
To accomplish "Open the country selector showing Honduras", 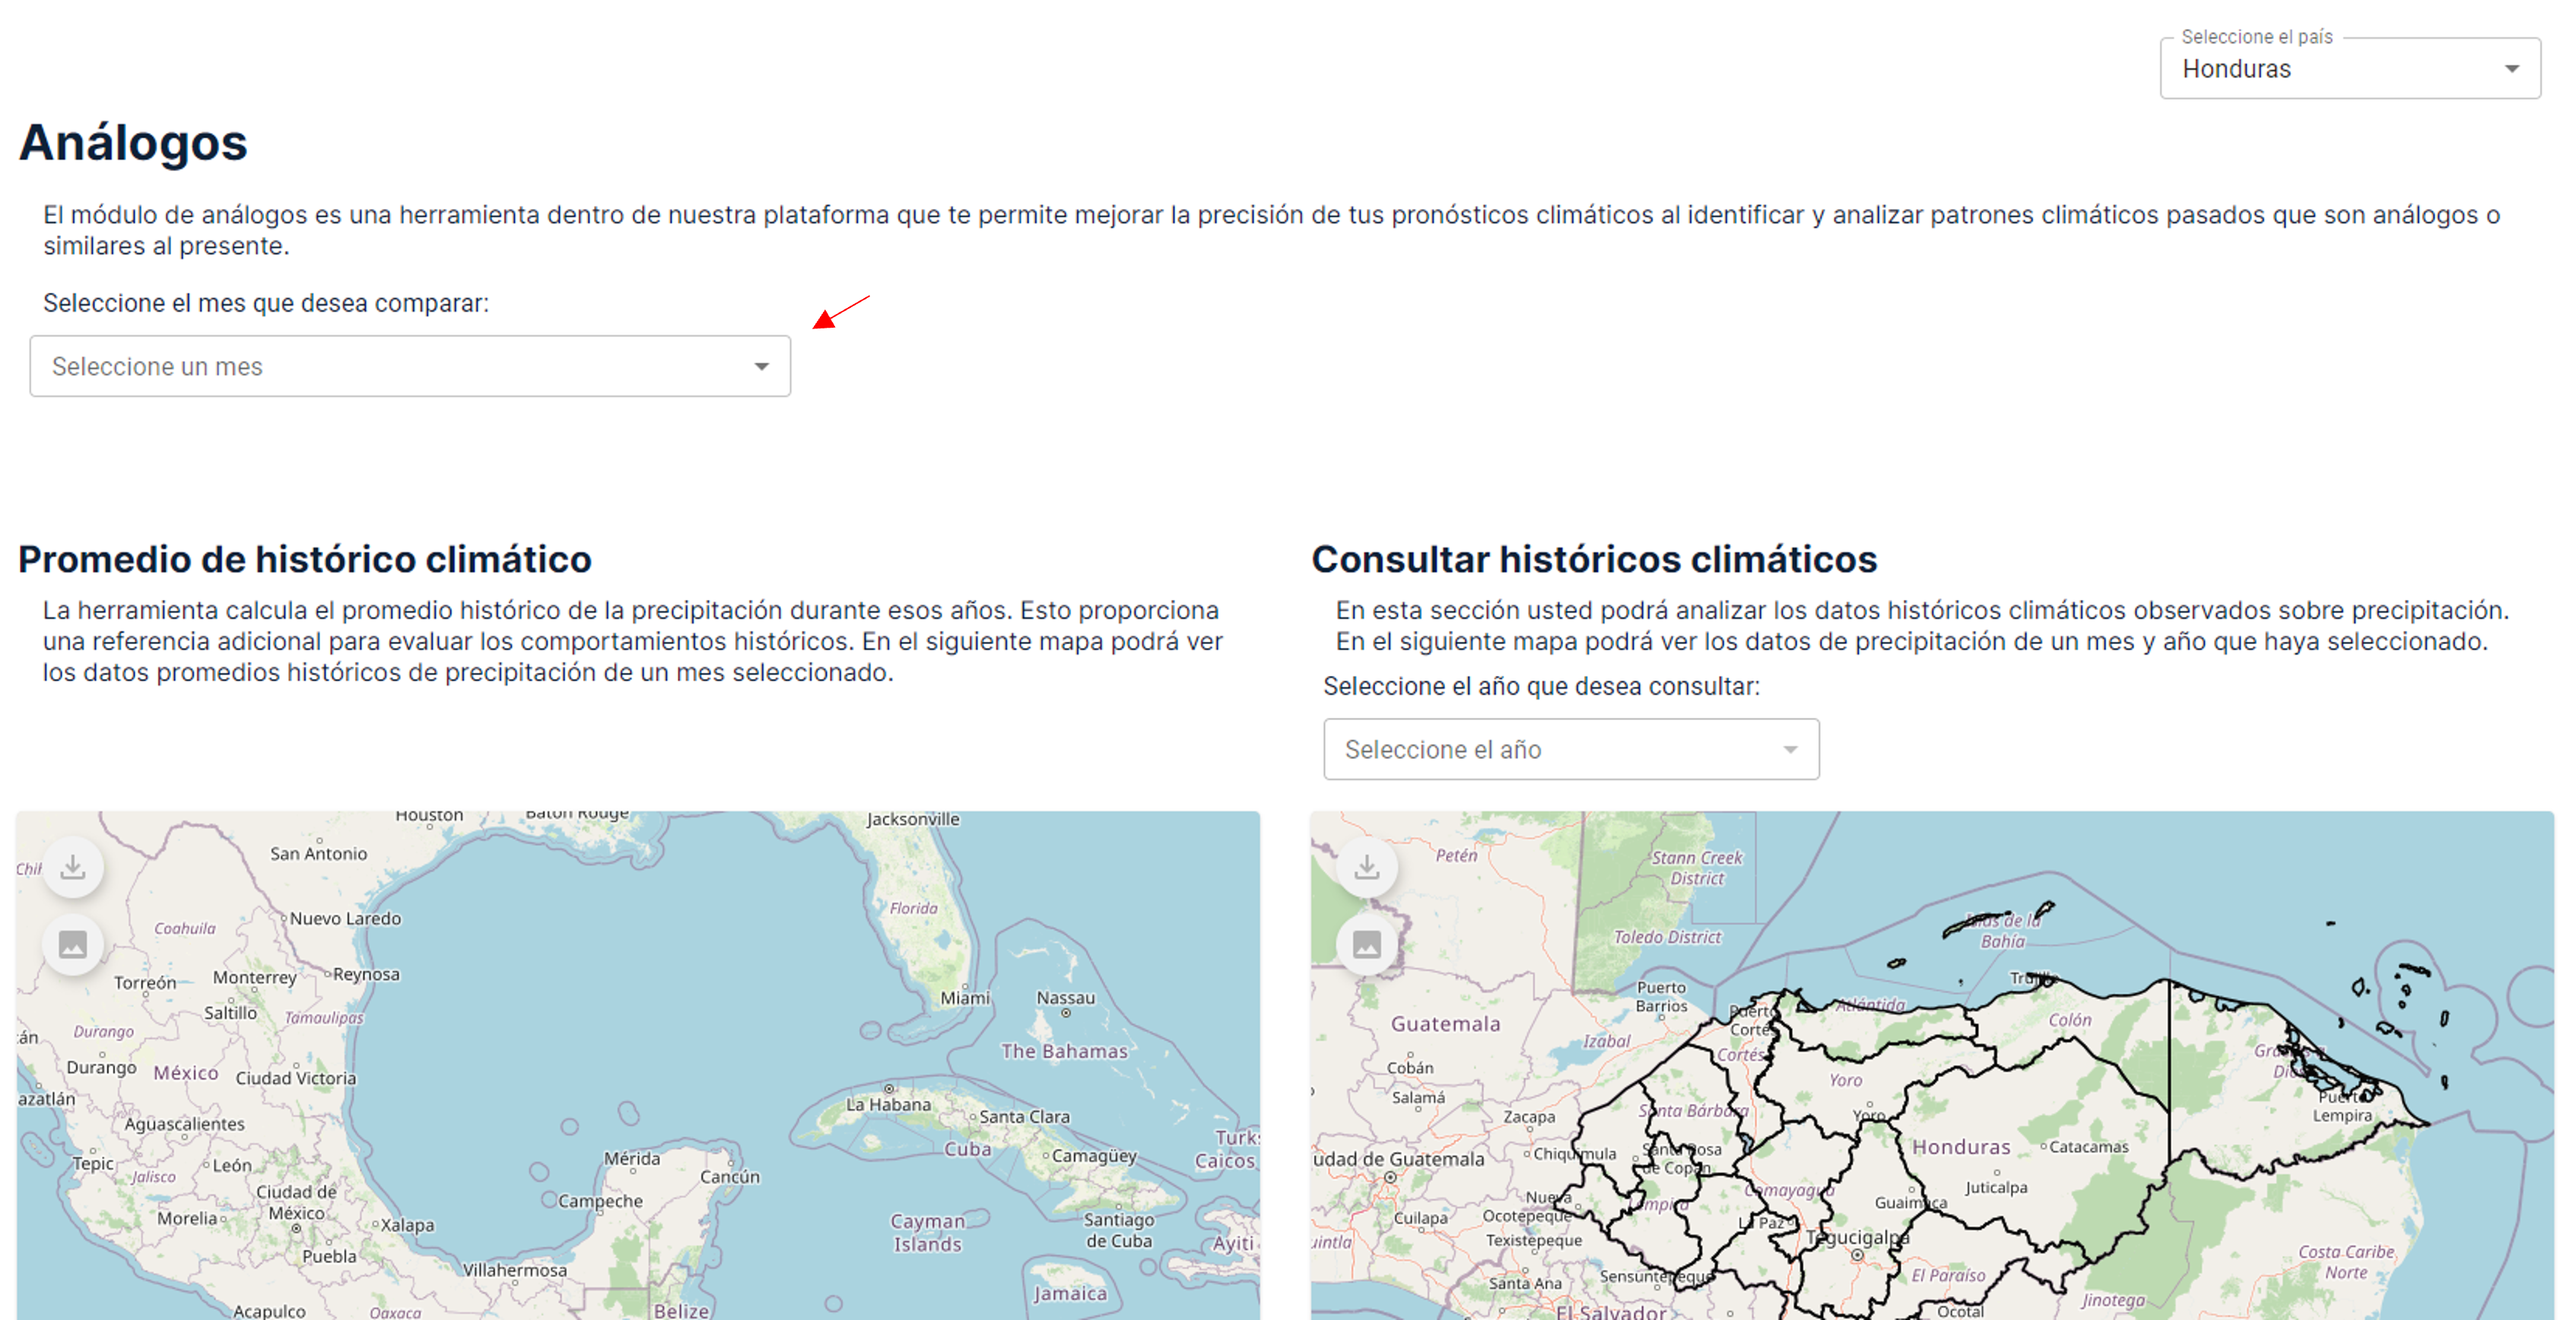I will (2349, 69).
